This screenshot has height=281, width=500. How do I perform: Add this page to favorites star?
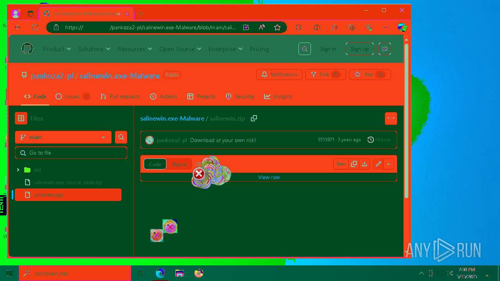tap(277, 27)
